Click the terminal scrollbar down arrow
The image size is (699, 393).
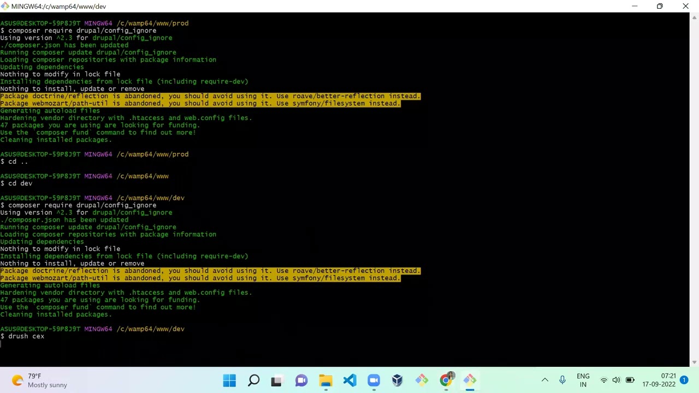(695, 362)
